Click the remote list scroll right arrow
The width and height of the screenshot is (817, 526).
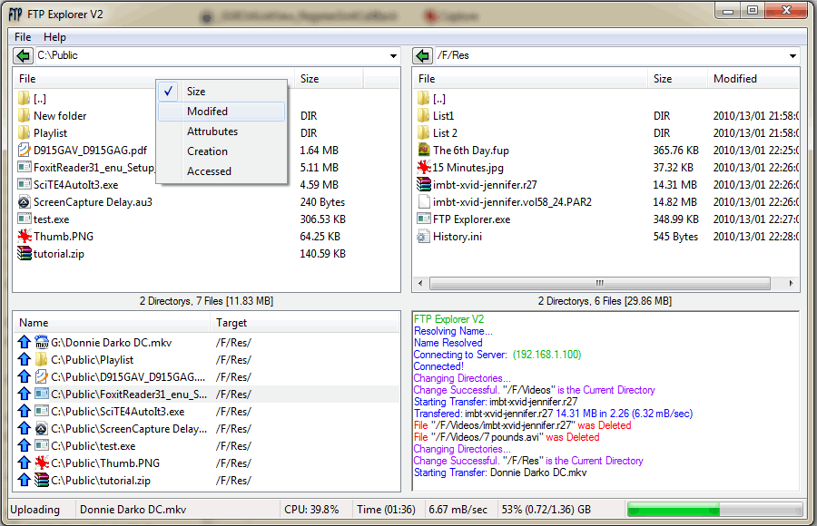point(791,283)
